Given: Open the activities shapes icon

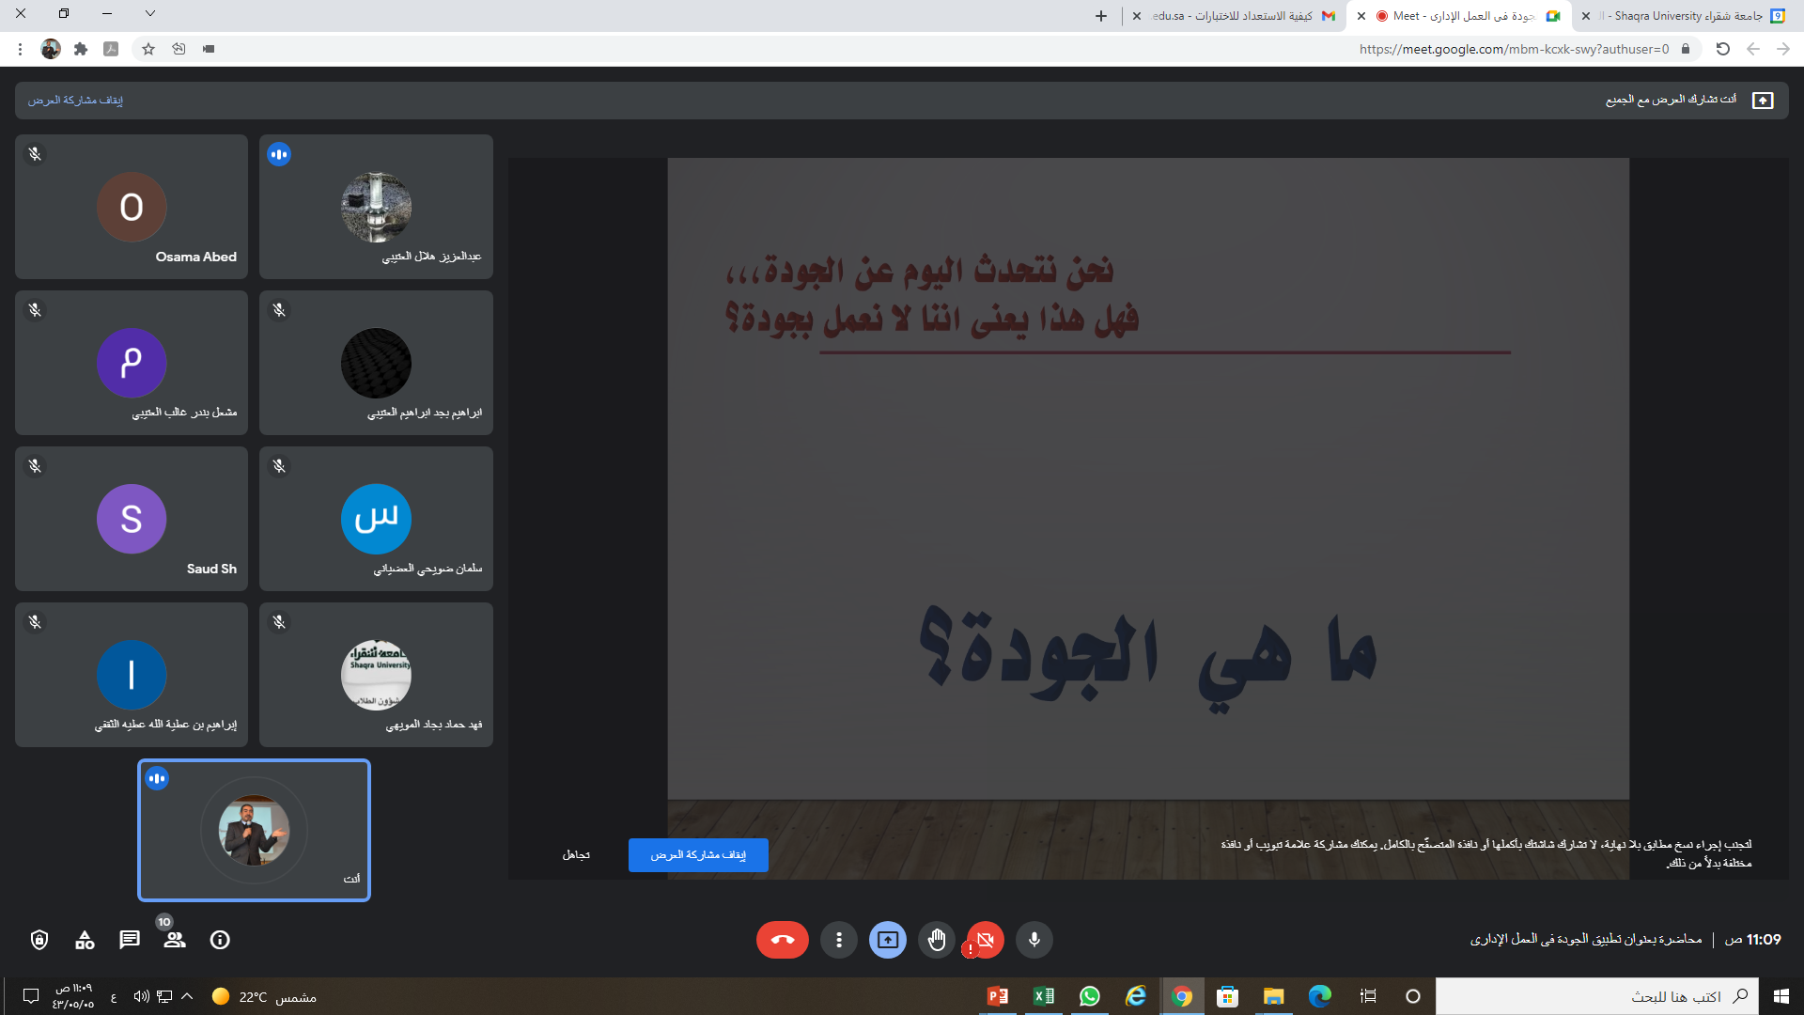Looking at the screenshot, I should point(85,940).
